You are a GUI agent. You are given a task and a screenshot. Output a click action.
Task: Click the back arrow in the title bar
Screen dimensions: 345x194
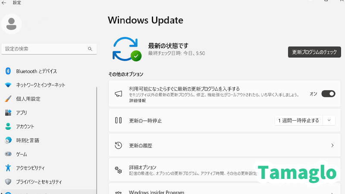pos(4,3)
